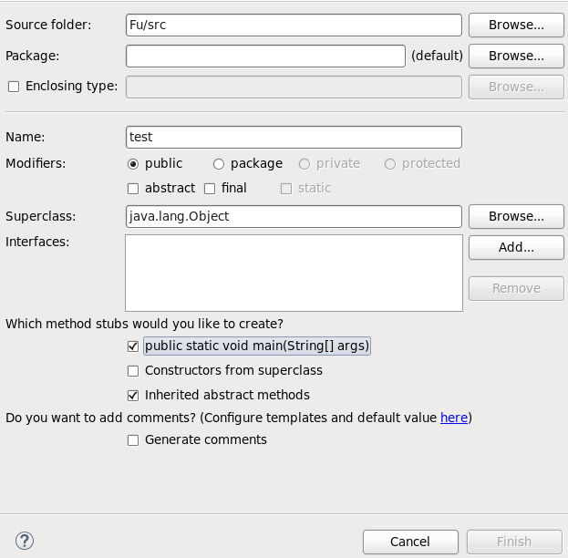Click the help question mark icon
Screen dimensions: 568x558
pos(25,541)
